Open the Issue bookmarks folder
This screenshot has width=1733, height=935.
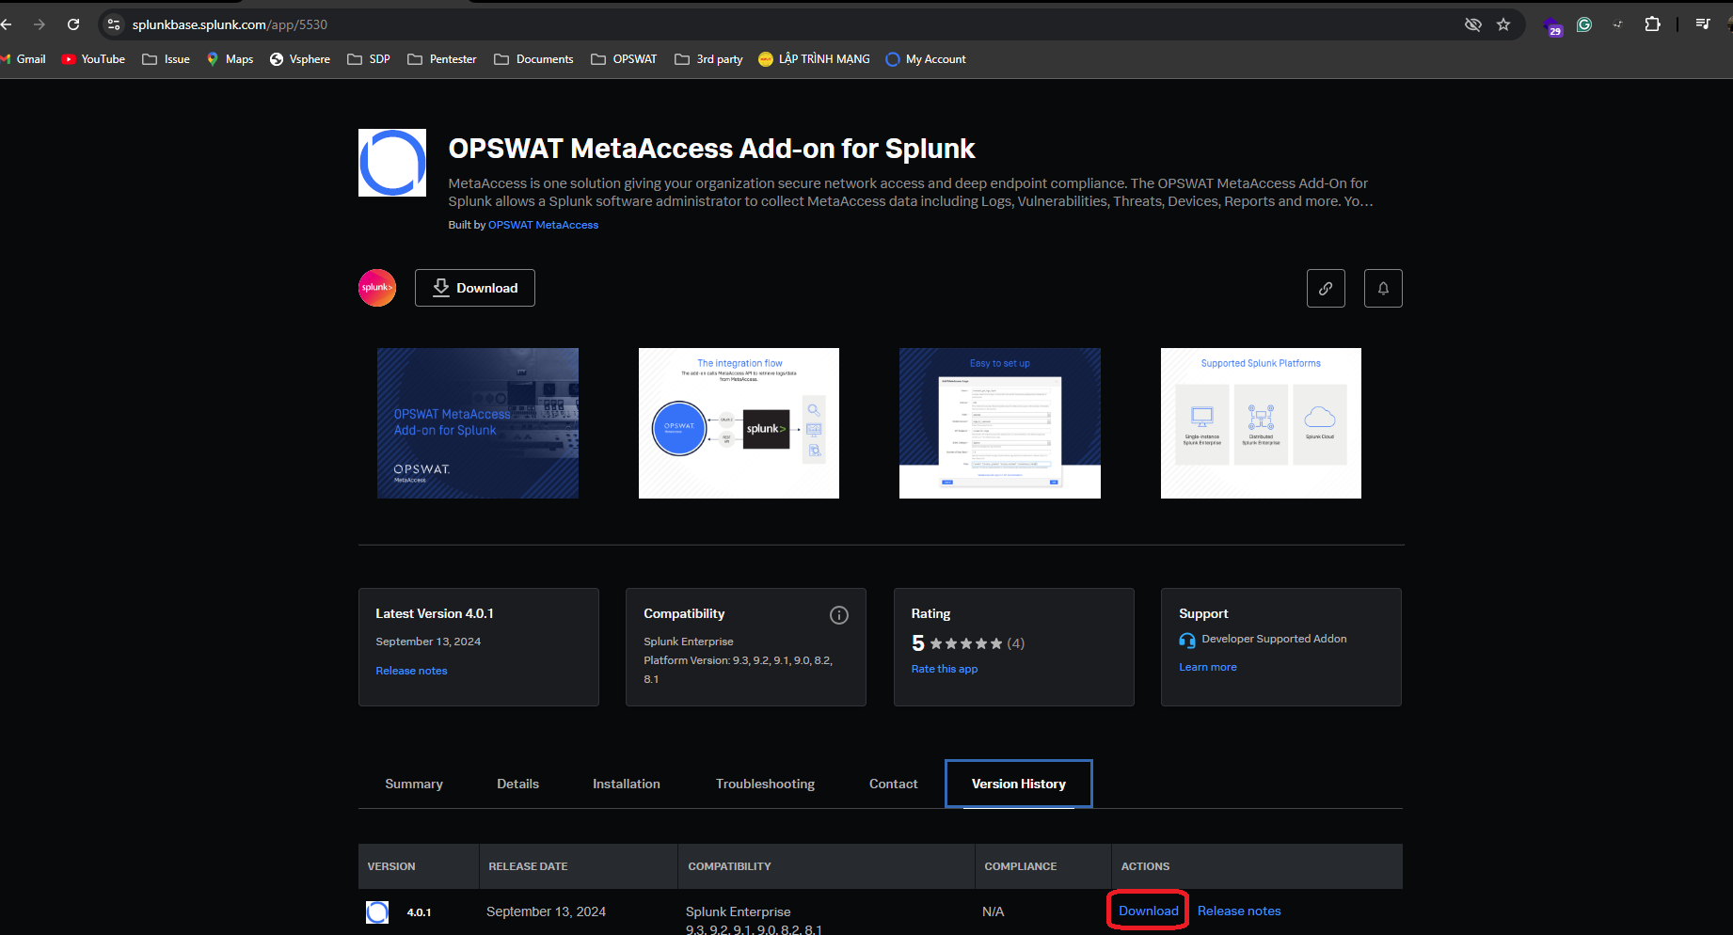click(x=166, y=59)
